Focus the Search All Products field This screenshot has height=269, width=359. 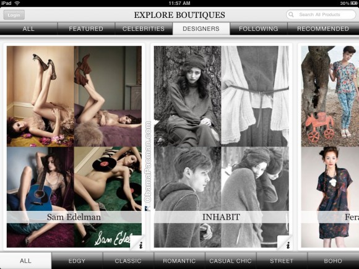[321, 15]
